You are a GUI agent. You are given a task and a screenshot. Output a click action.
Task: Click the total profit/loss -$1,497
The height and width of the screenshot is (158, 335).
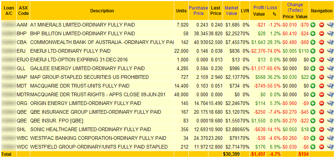(258, 154)
